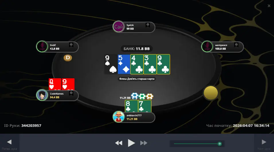This screenshot has height=152, width=274.
Task: Open the note icon on SyeUA's panel
Action: pos(148,25)
